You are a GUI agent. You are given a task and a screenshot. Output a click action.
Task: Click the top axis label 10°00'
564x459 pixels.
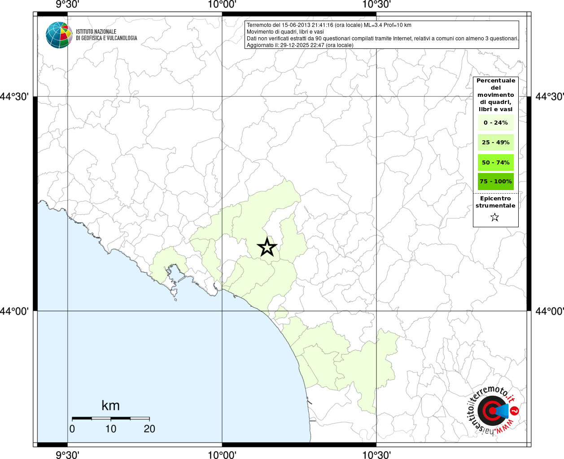coord(222,4)
